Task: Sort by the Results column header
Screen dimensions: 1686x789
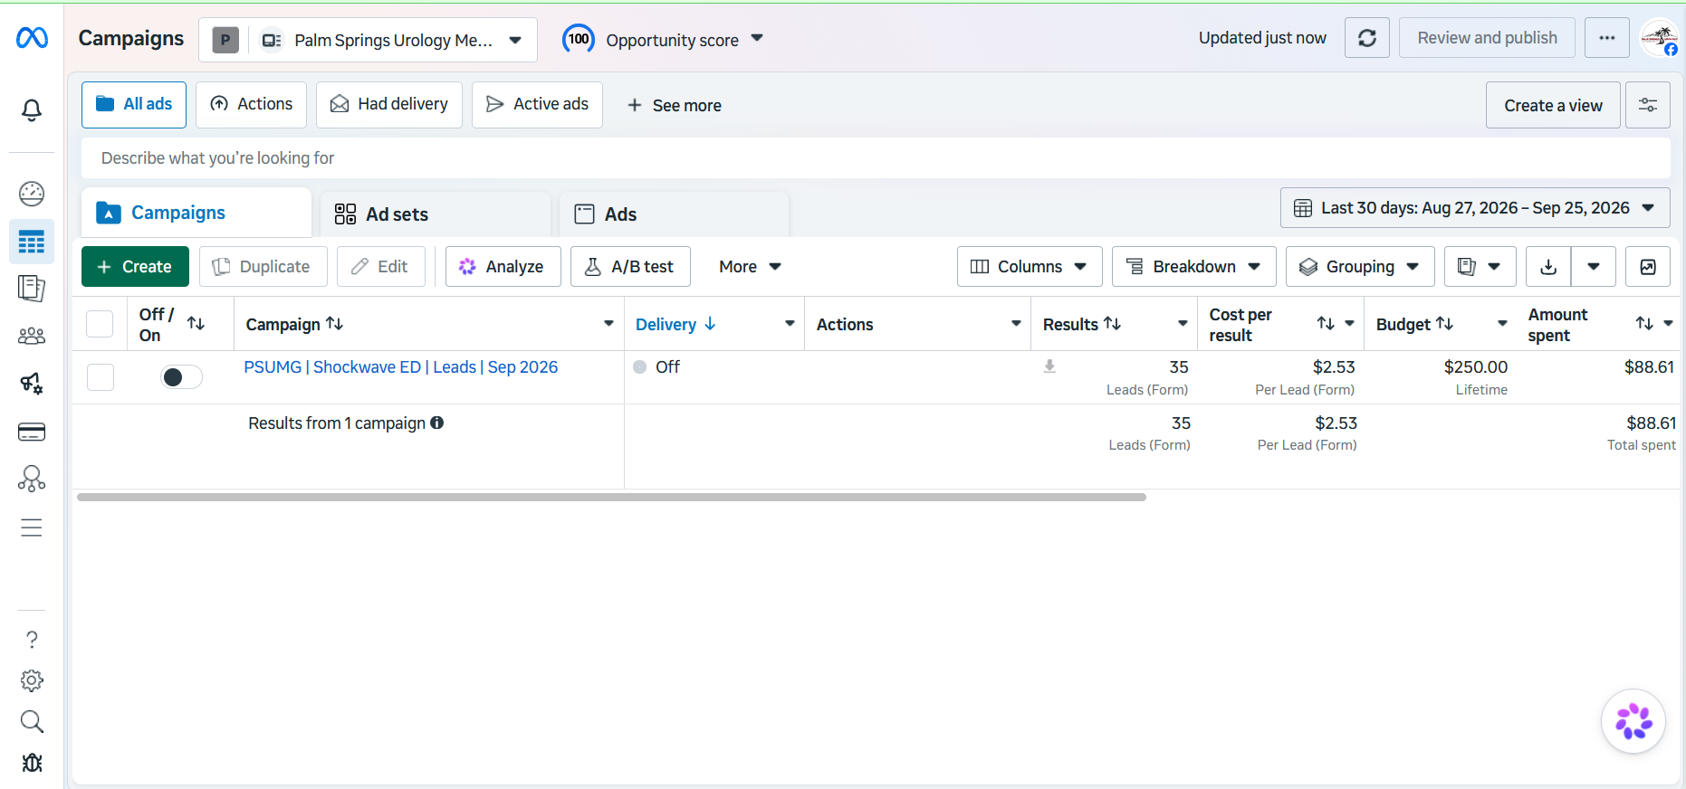Action: 1081,324
